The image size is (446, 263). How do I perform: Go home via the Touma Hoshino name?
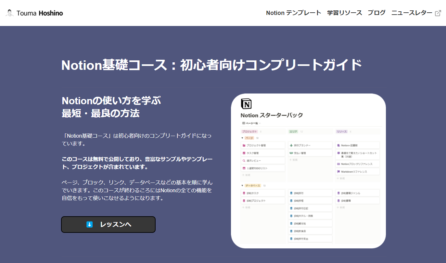pyautogui.click(x=39, y=13)
